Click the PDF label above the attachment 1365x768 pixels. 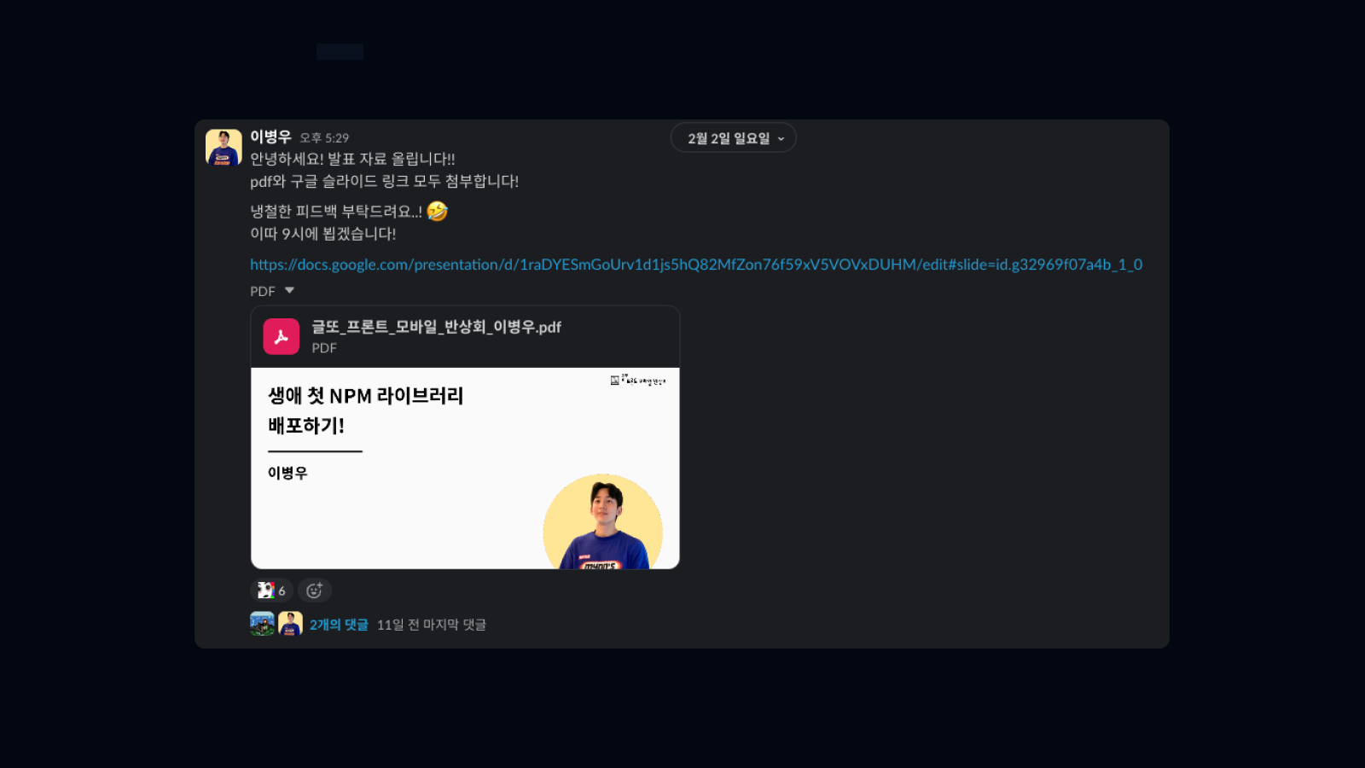(x=263, y=291)
